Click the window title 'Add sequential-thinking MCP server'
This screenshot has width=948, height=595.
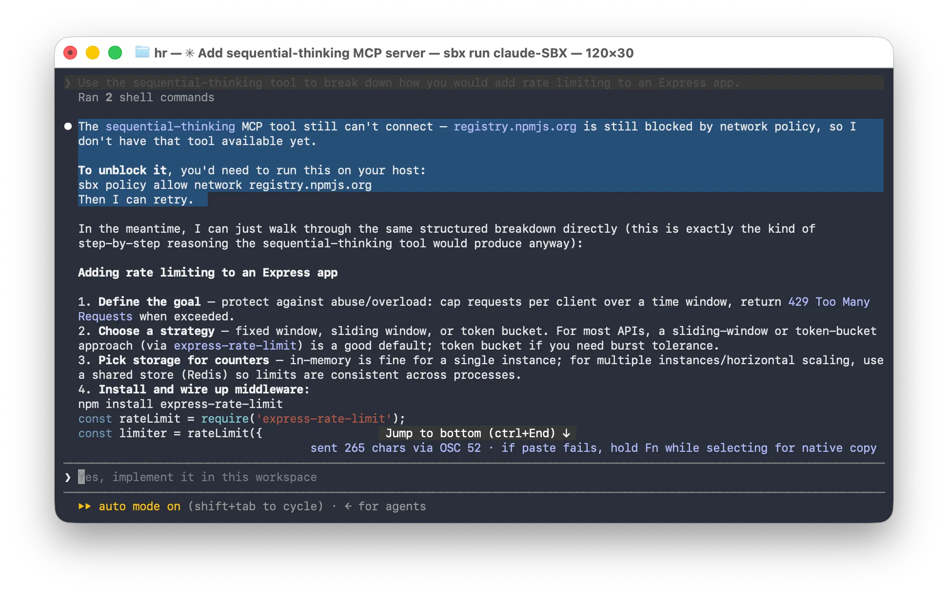pos(312,53)
